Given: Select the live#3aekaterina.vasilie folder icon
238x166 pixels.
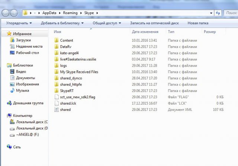Looking at the screenshot, I should (x=56, y=59).
